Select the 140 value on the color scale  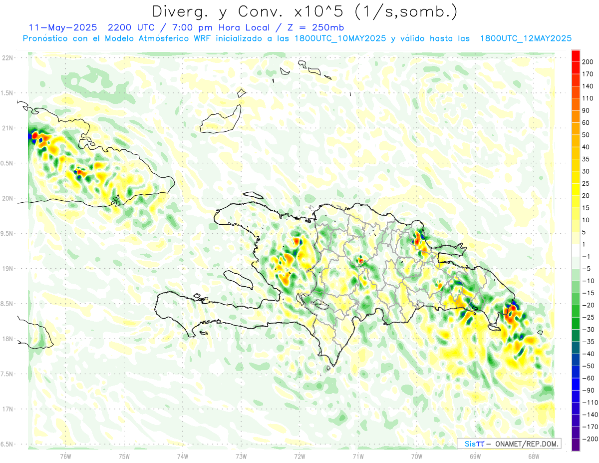click(588, 86)
